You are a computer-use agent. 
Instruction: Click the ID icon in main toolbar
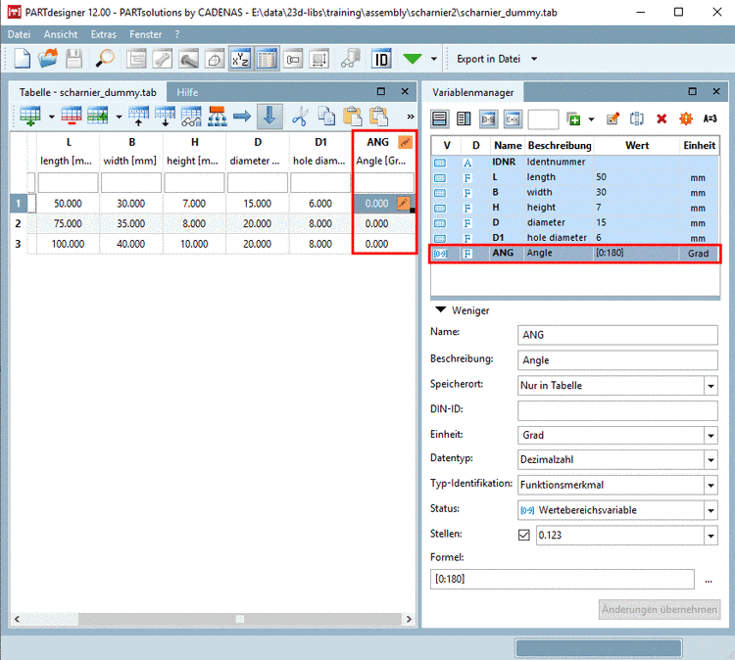(381, 59)
